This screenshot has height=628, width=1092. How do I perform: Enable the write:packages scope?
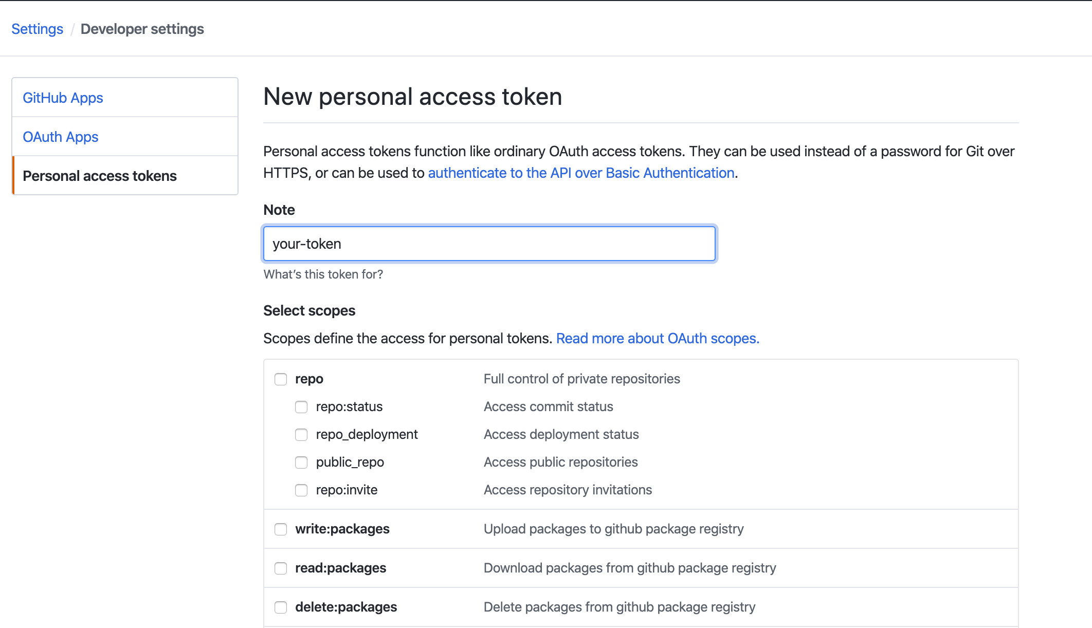(x=281, y=529)
